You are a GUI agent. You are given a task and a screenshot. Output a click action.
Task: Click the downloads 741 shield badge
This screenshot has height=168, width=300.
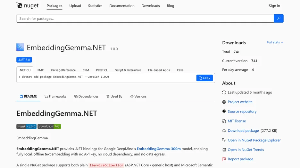[x=49, y=127]
